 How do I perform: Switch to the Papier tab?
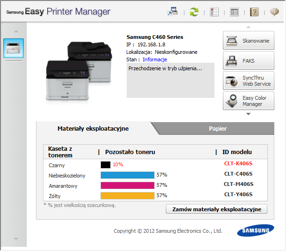click(x=218, y=128)
